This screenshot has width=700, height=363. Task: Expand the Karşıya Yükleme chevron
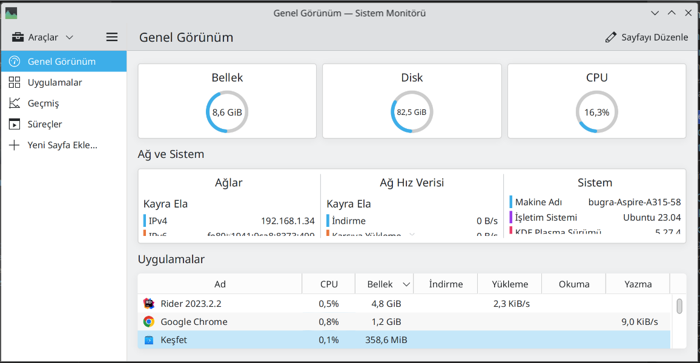click(x=412, y=235)
